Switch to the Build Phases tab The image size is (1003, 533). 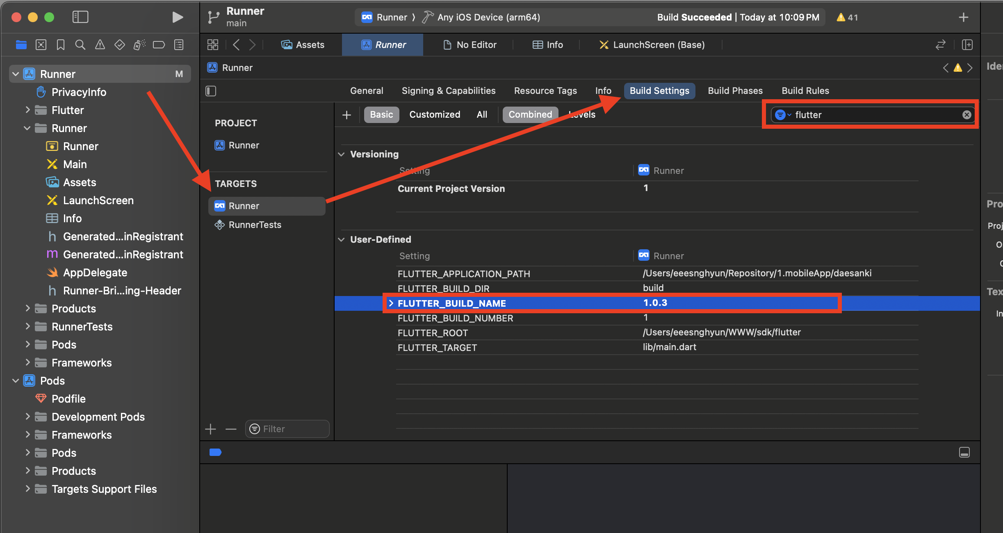[735, 91]
